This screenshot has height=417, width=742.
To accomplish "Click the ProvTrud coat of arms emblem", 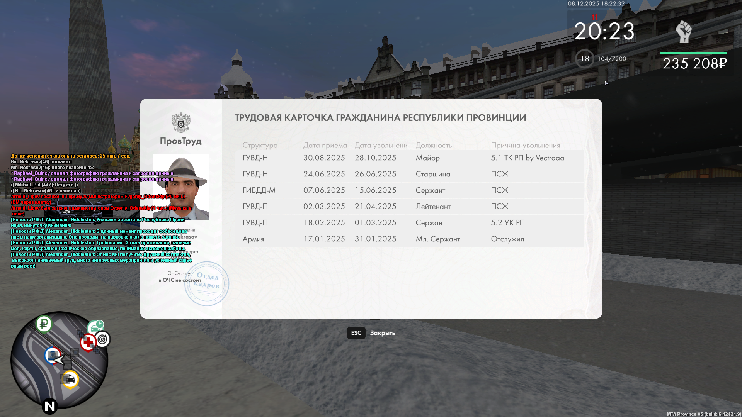I will click(181, 123).
